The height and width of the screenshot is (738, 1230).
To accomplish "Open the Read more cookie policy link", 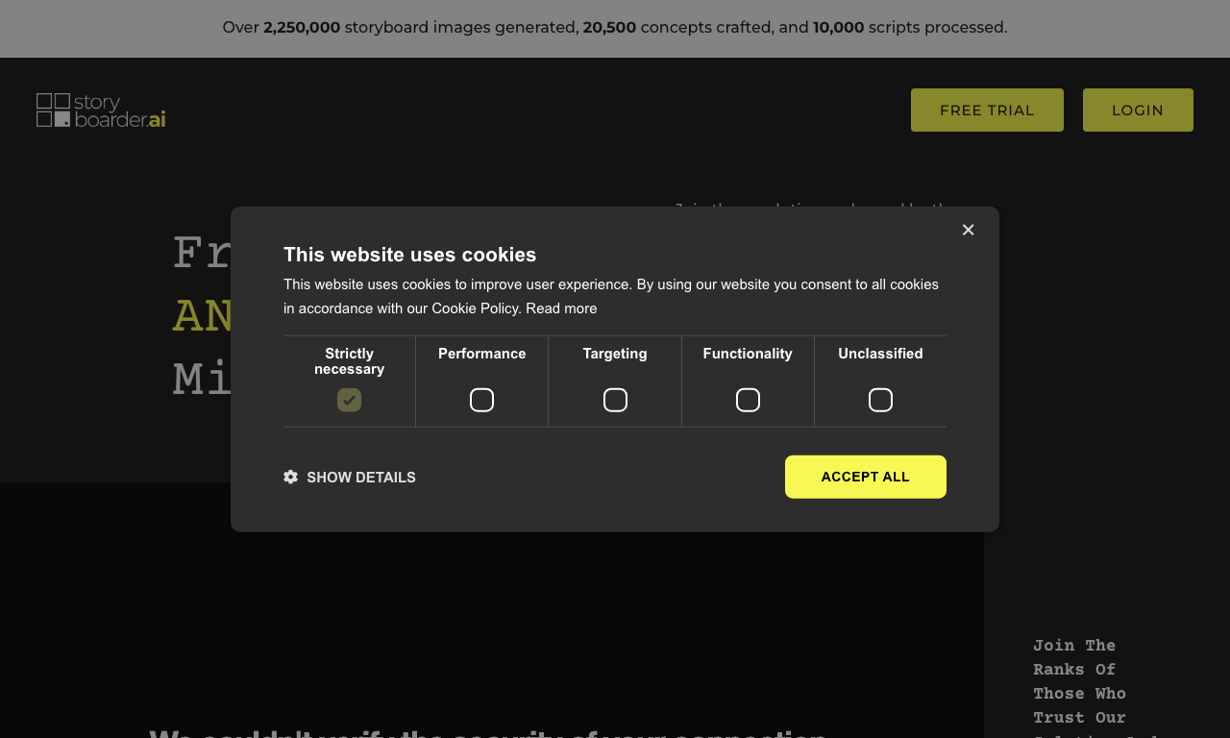I will pyautogui.click(x=561, y=308).
